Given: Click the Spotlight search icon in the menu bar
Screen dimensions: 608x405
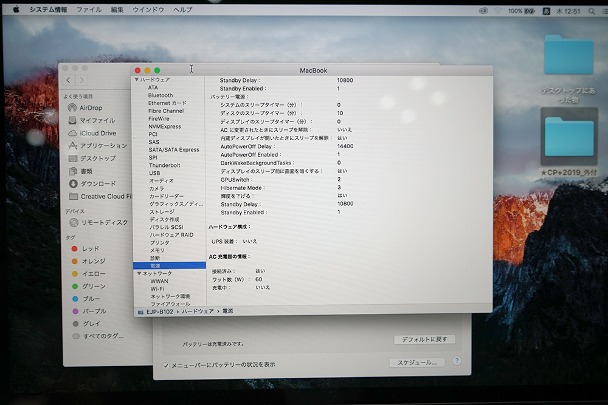Looking at the screenshot, I should (592, 10).
